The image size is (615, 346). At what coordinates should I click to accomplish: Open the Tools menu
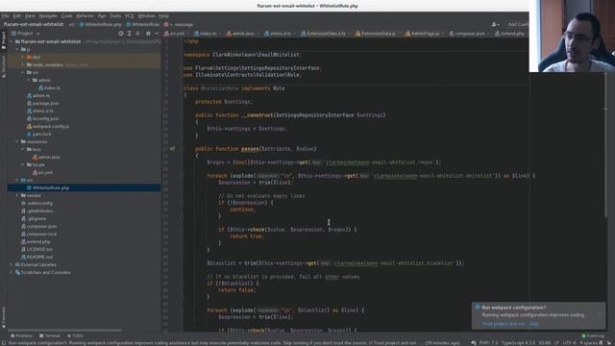point(115,16)
